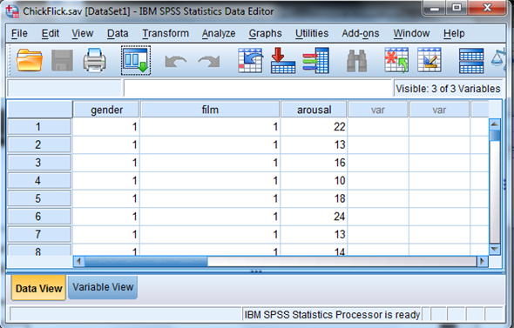
Task: Click the arousal value 18 in row 5
Action: 314,198
